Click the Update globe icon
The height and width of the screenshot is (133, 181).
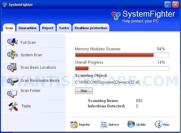coord(131,124)
